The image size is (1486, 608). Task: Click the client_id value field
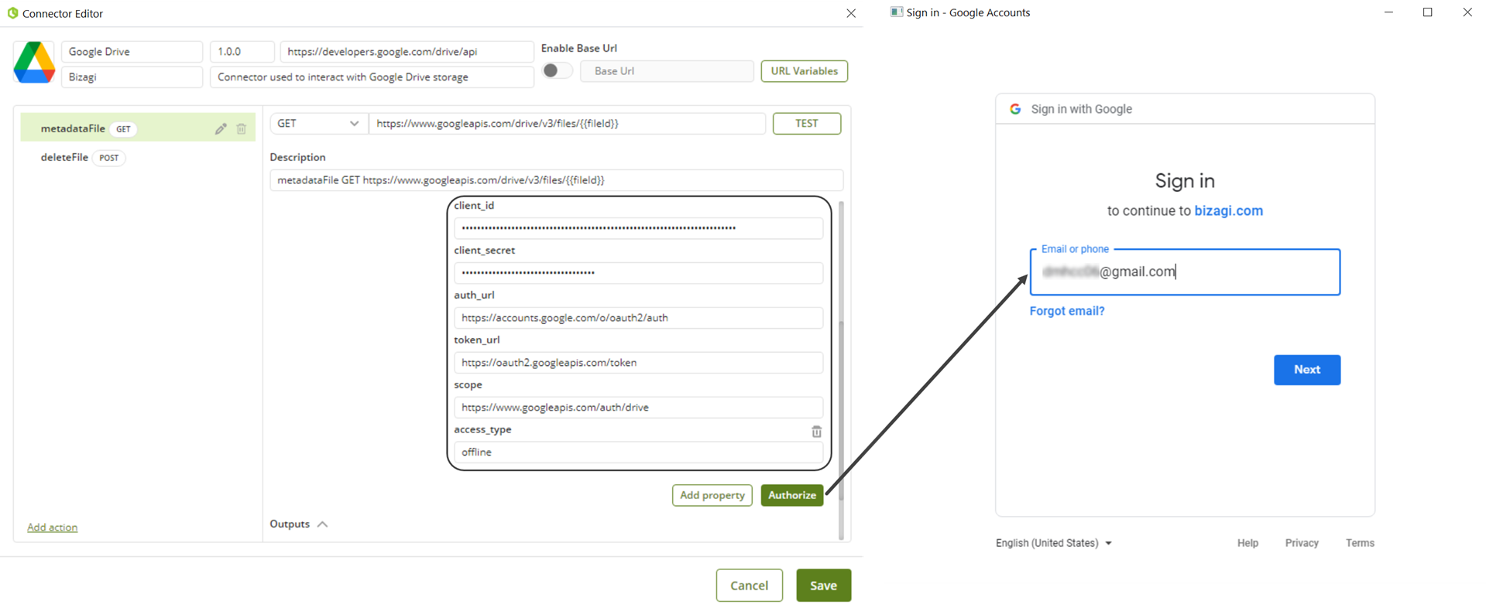[x=638, y=228]
